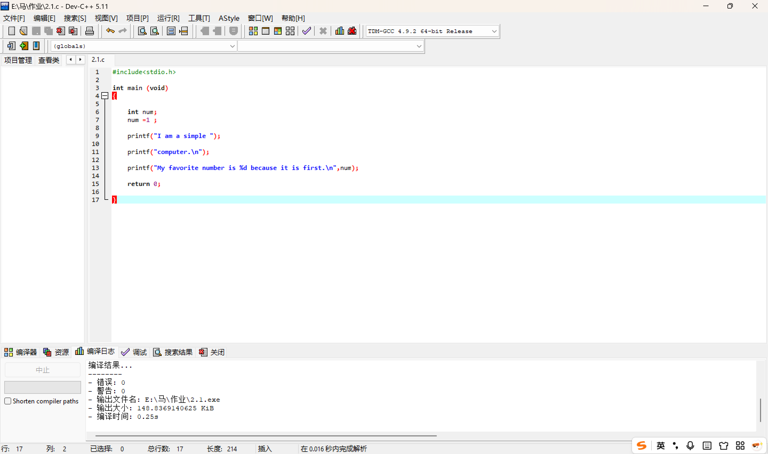Click the Compile icon with colored squares
This screenshot has width=768, height=454.
[x=253, y=31]
